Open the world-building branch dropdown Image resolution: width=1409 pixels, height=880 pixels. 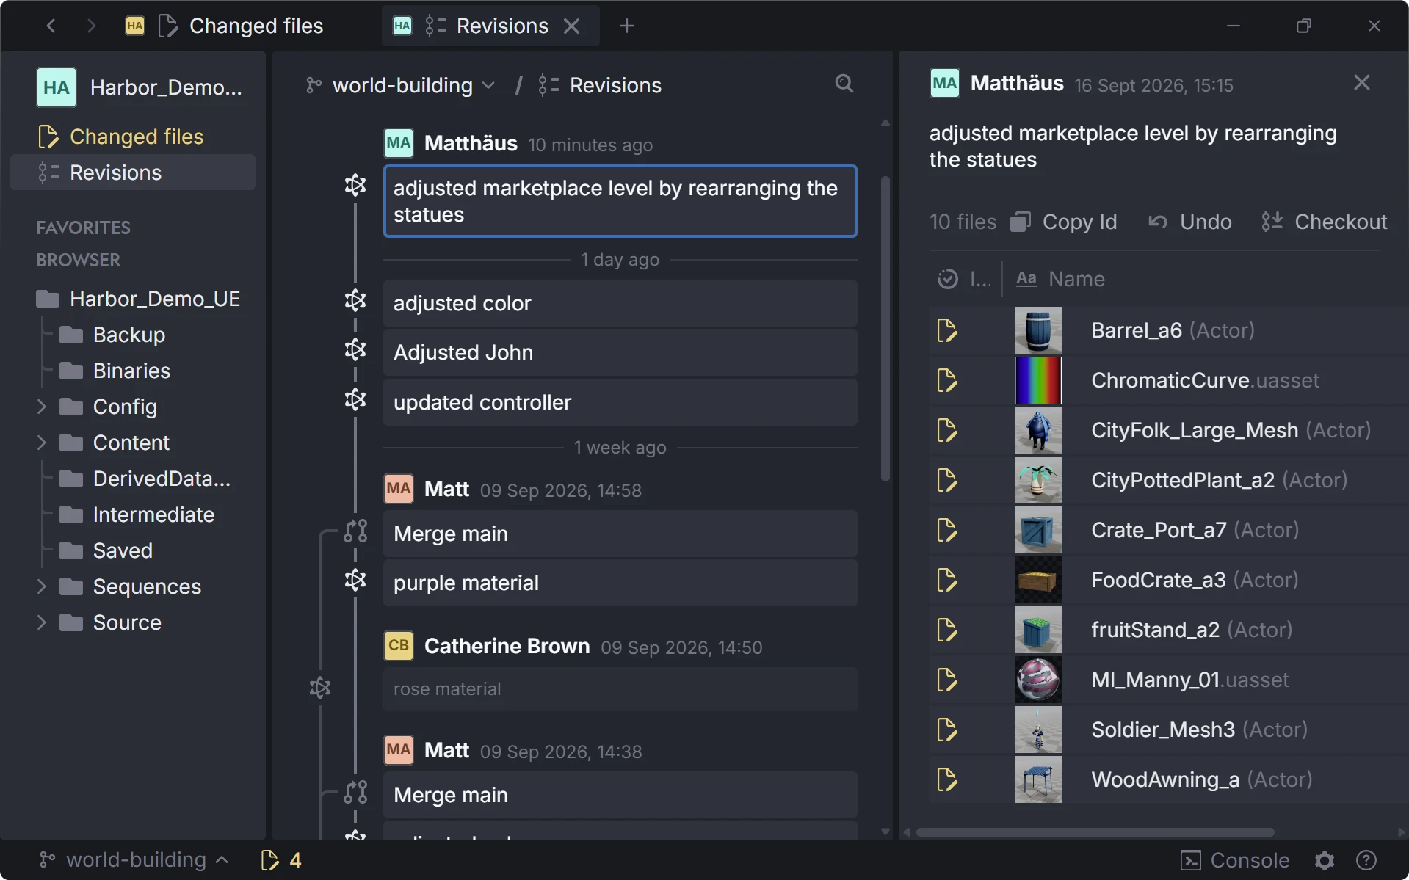(x=400, y=85)
